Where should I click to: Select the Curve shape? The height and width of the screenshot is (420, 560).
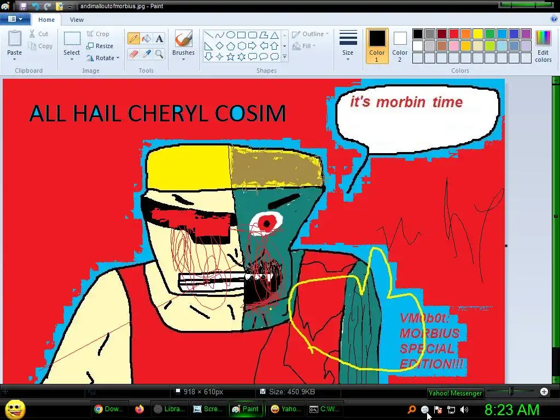[x=220, y=34]
